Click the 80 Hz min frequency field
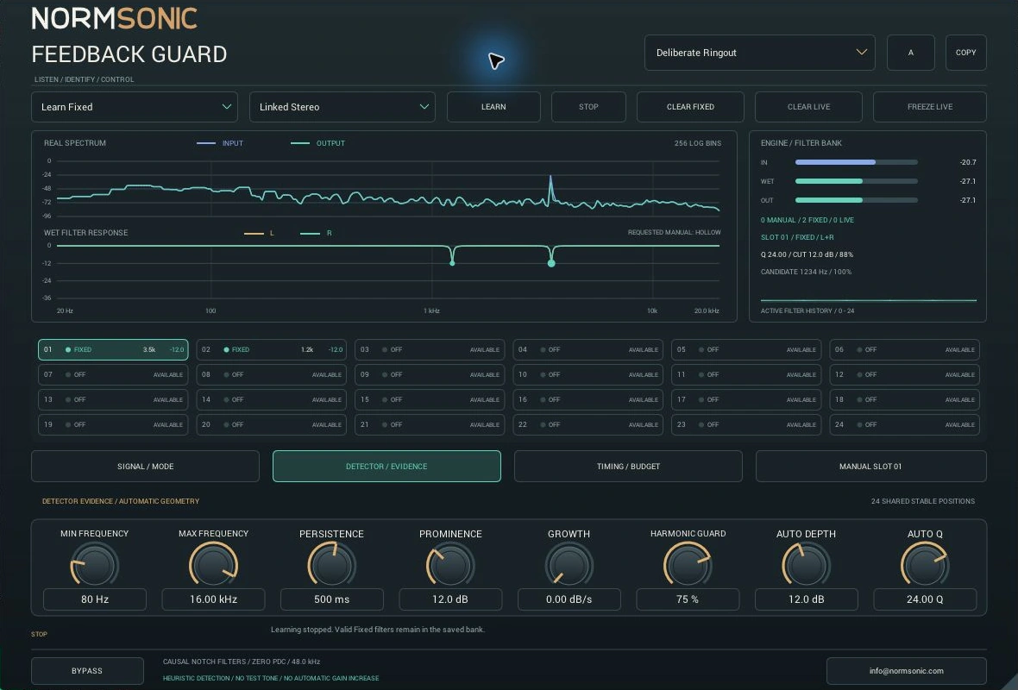 tap(95, 599)
